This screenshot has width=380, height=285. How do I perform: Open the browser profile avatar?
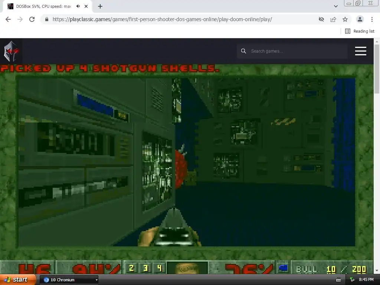coord(360,19)
